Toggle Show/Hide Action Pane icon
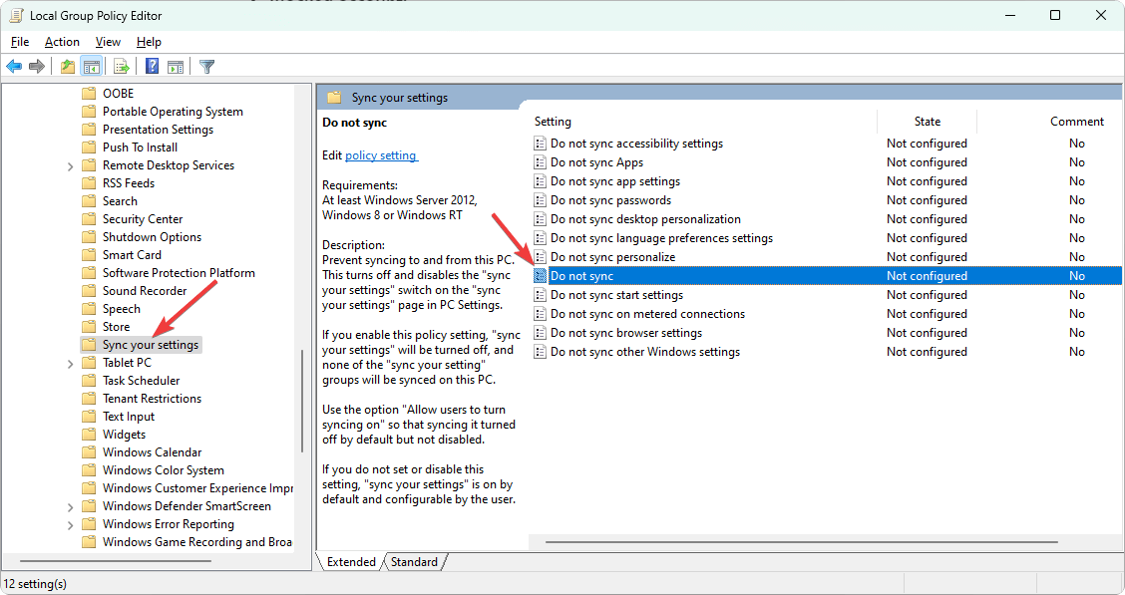The height and width of the screenshot is (595, 1125). pos(176,67)
